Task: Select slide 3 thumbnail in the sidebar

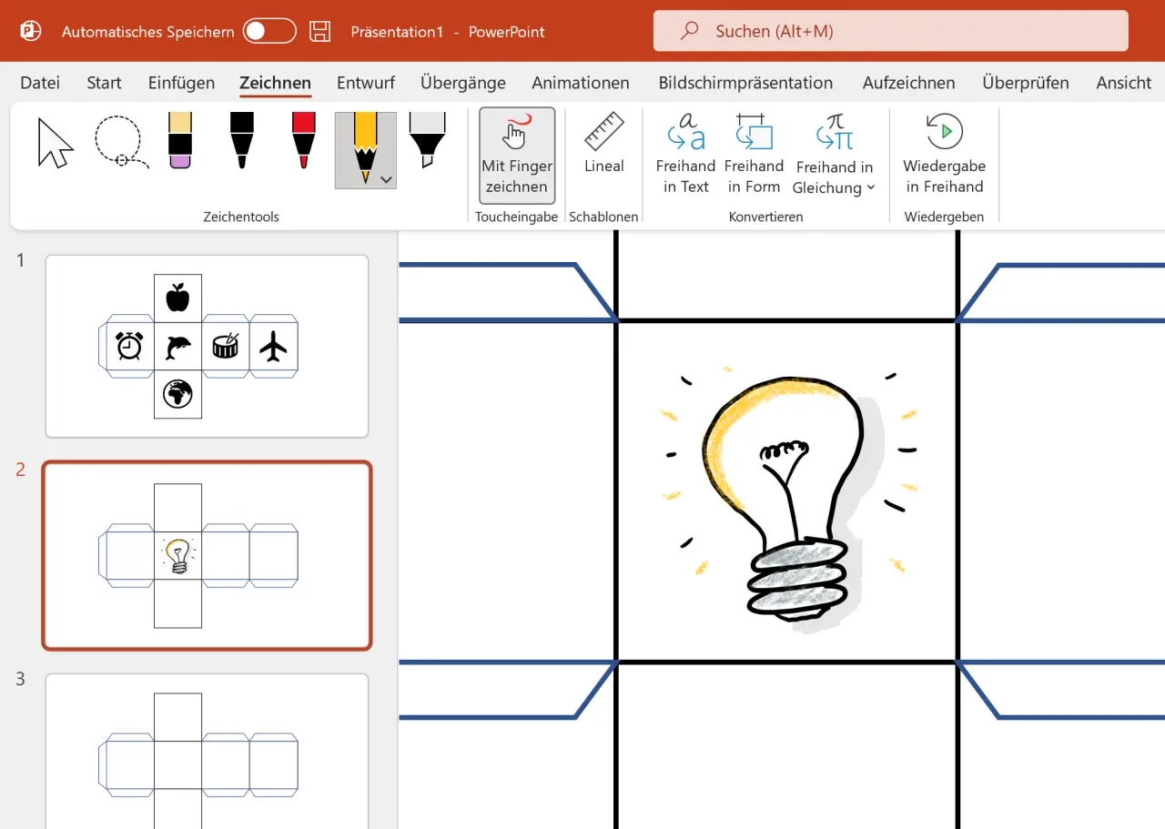Action: [207, 755]
